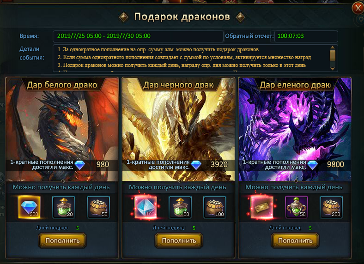The height and width of the screenshot is (264, 364).
Task: Close the Подарок драконов window
Action: 358,8
